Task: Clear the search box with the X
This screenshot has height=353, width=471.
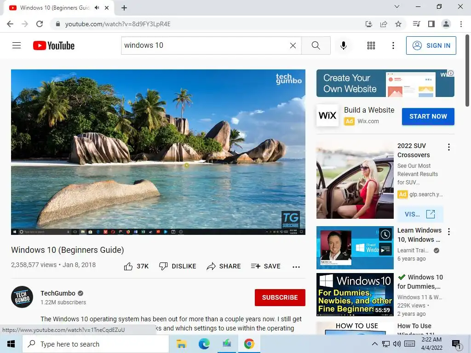Action: (293, 46)
